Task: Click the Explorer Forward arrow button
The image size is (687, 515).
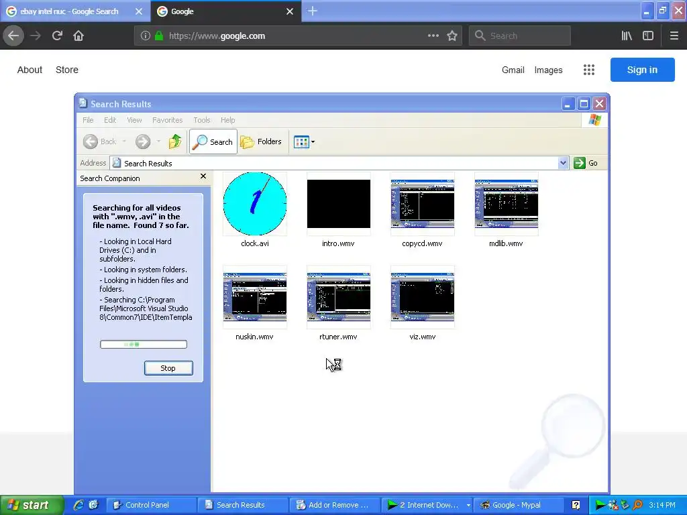Action: click(x=143, y=141)
